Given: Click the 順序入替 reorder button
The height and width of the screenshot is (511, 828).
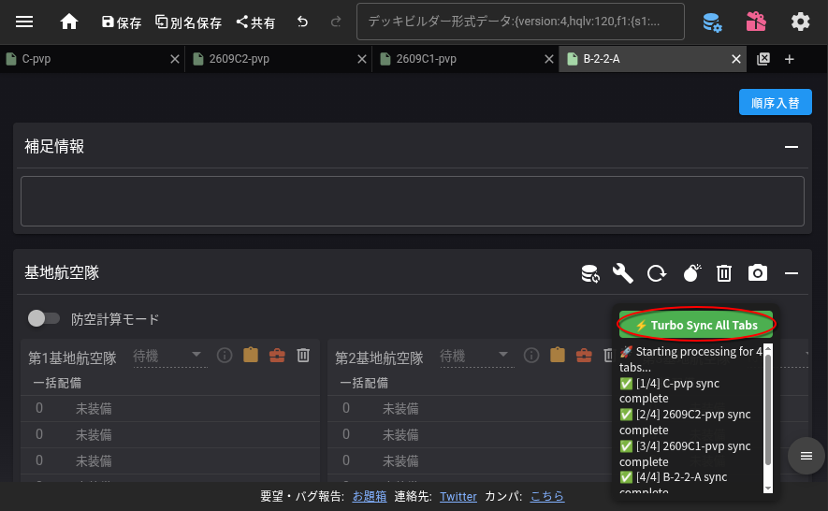Looking at the screenshot, I should tap(776, 103).
